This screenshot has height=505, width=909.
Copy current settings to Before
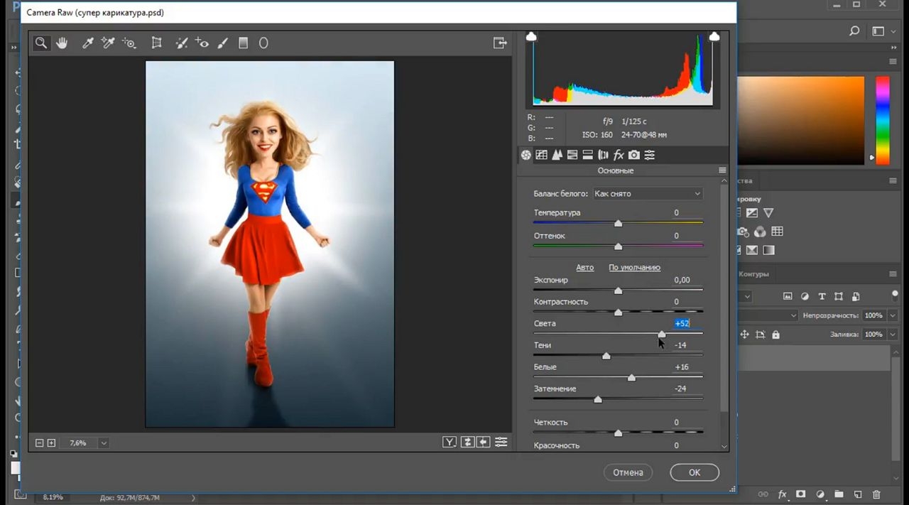[x=484, y=442]
